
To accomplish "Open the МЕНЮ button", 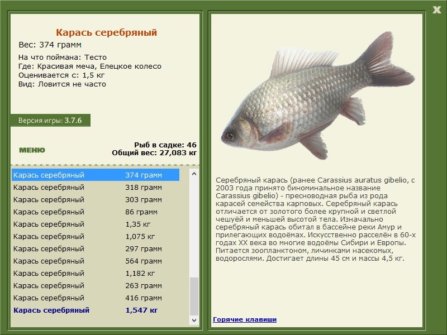I will (x=32, y=150).
